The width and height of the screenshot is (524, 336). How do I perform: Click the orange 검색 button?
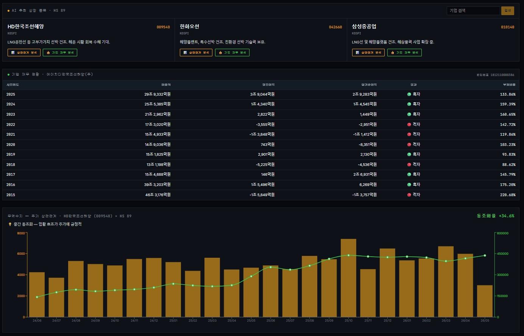(508, 11)
